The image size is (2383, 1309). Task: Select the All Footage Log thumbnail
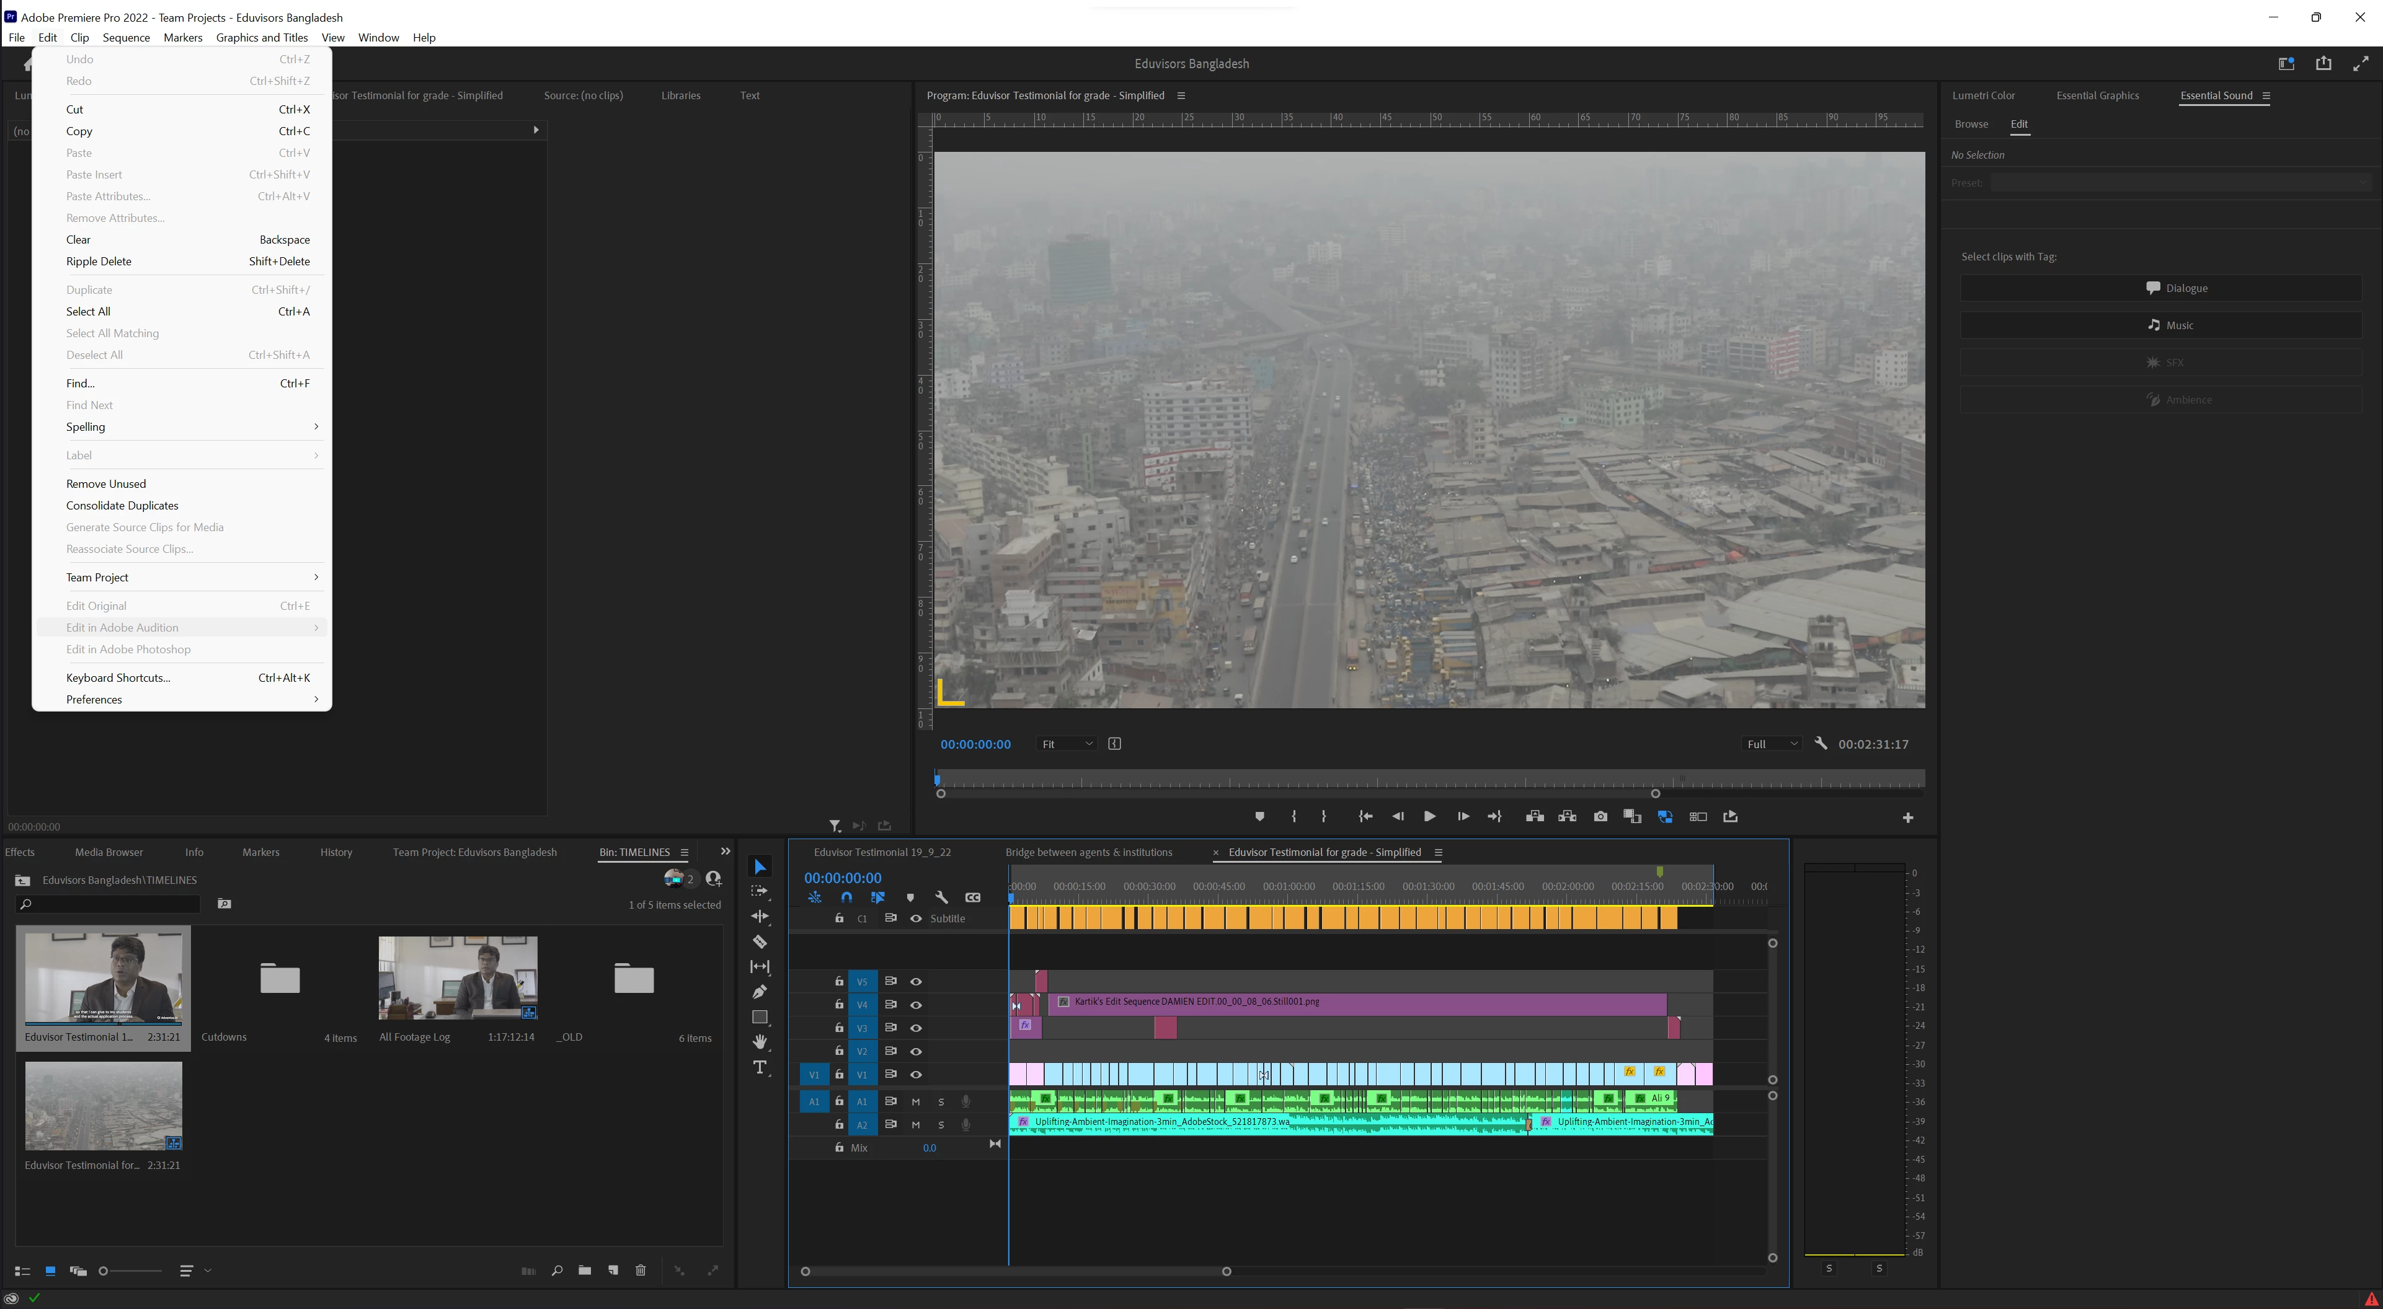pyautogui.click(x=458, y=978)
